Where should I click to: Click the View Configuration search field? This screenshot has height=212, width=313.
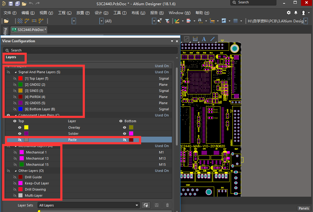tap(90, 50)
